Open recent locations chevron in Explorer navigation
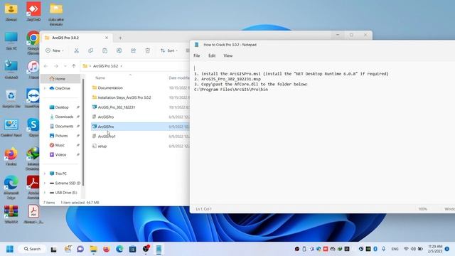Viewport: 455px width, 256px height. (x=65, y=66)
